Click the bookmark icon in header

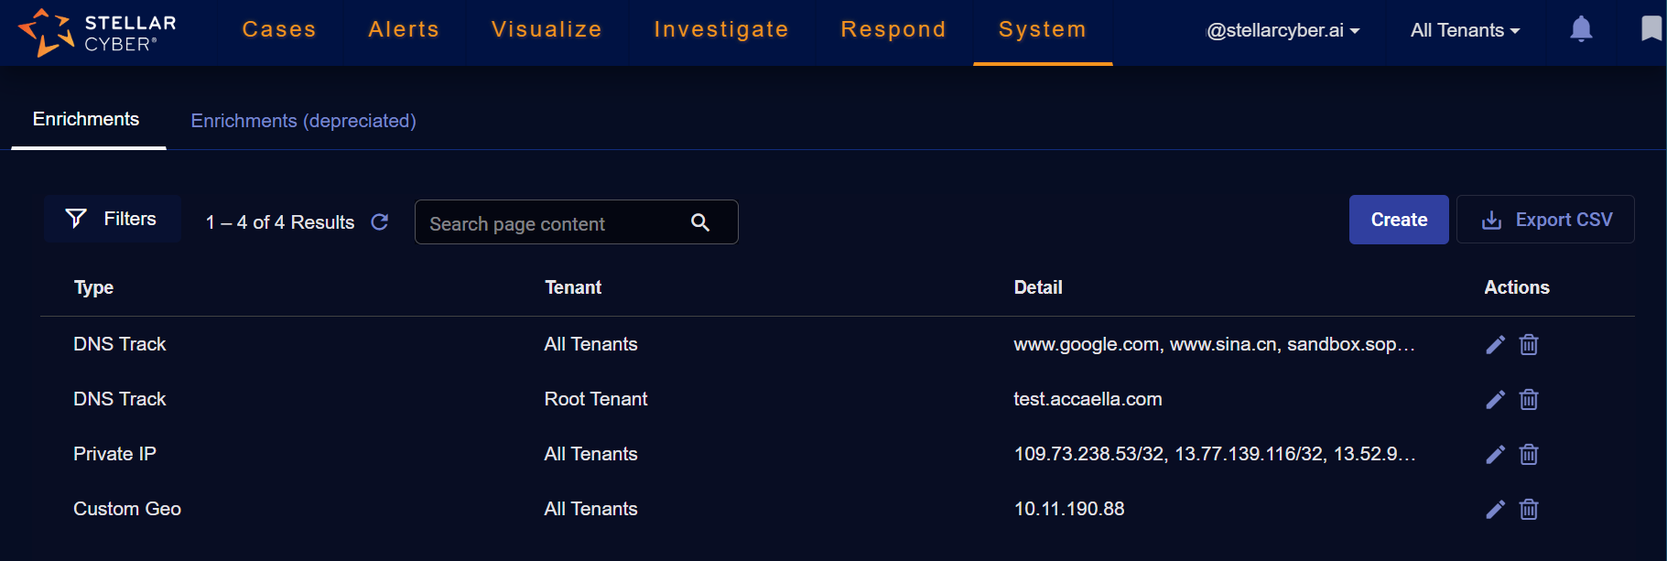click(1651, 29)
